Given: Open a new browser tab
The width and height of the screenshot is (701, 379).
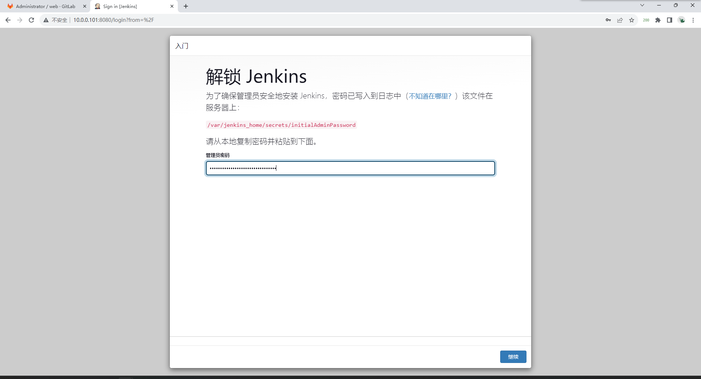Looking at the screenshot, I should coord(186,6).
